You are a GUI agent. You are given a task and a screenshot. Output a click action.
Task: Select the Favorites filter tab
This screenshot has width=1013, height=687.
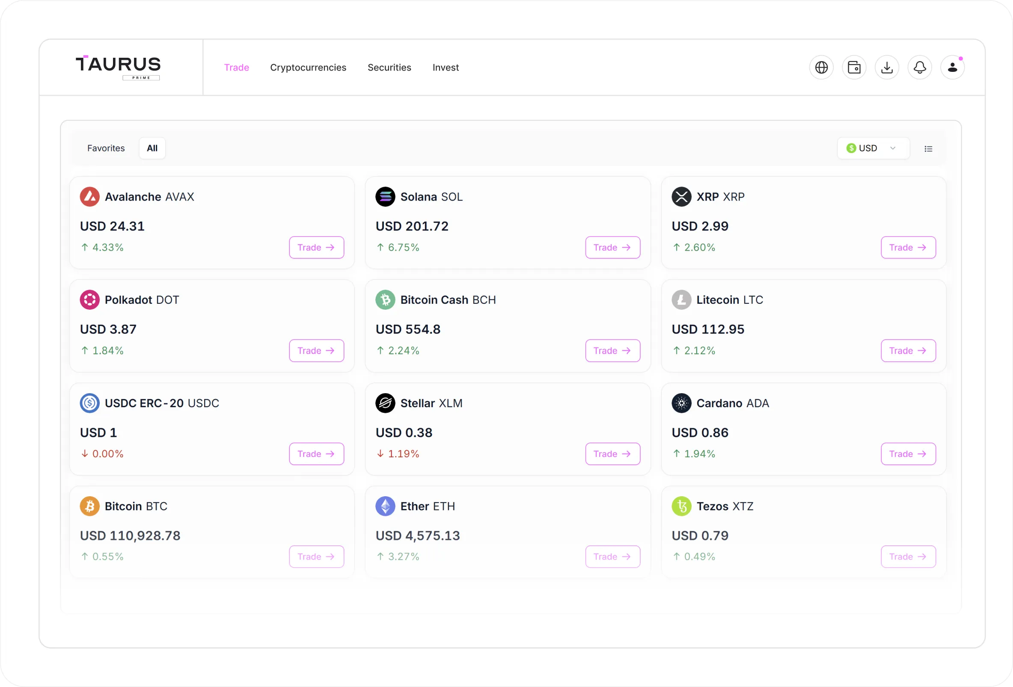106,148
